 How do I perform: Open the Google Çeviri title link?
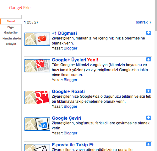(66, 118)
